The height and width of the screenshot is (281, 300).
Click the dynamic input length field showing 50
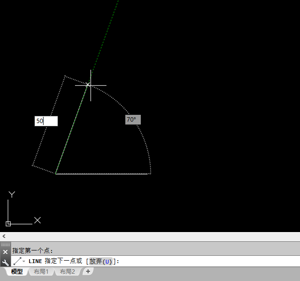tap(46, 121)
